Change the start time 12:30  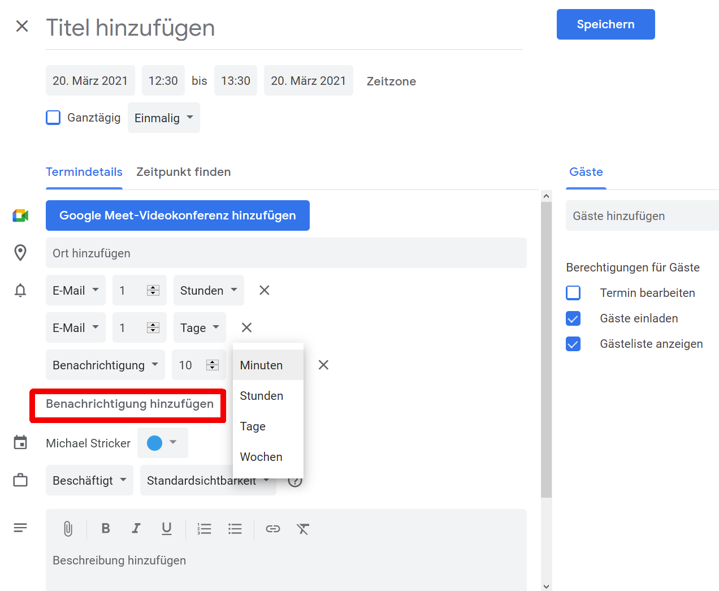tap(163, 80)
